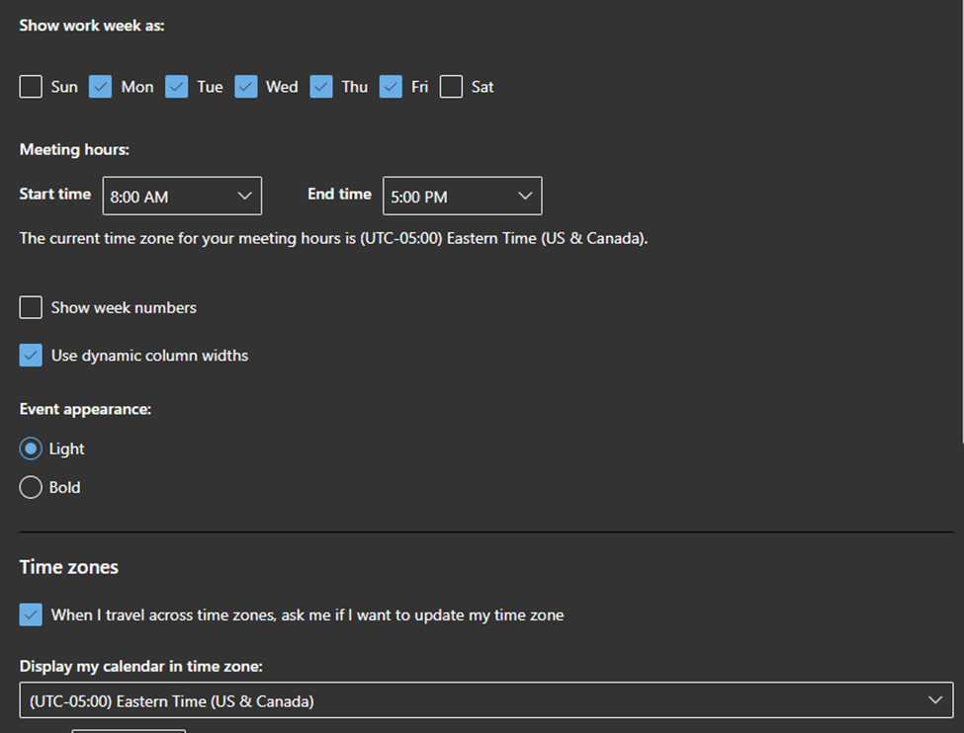Uncheck the Tuesday work week checkbox
Viewport: 964px width, 733px height.
coord(176,87)
